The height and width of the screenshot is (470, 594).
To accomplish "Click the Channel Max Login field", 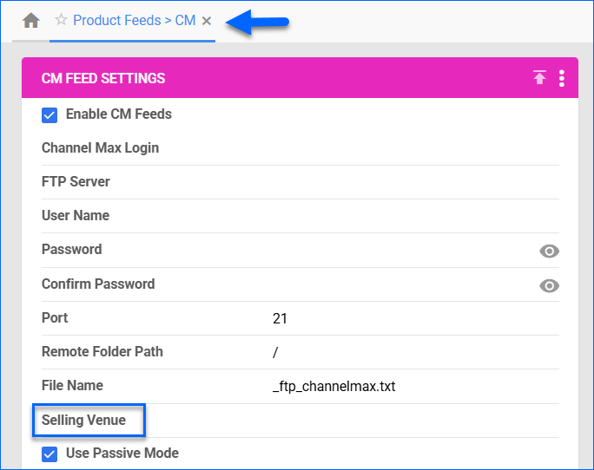I will (x=408, y=148).
